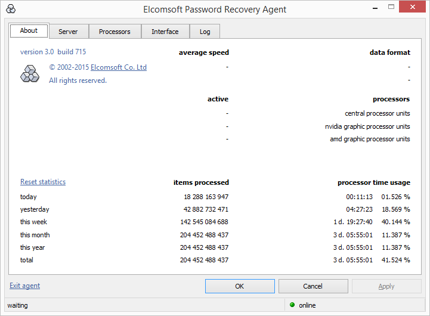Go to the Interface tab
Viewport: 430px width, 316px height.
tap(165, 32)
